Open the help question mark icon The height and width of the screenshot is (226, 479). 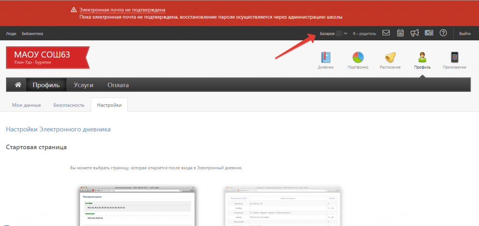pyautogui.click(x=443, y=33)
